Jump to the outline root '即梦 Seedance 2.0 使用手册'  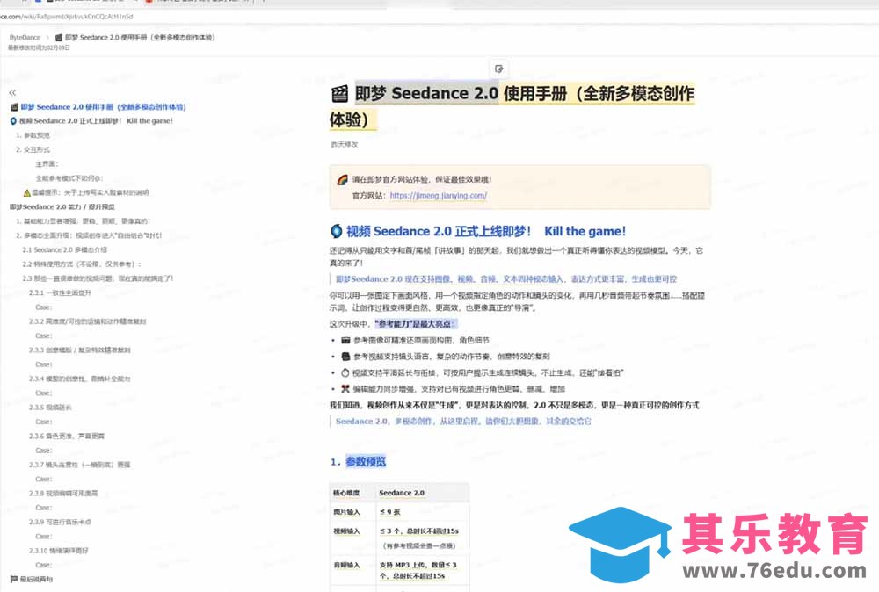click(103, 106)
